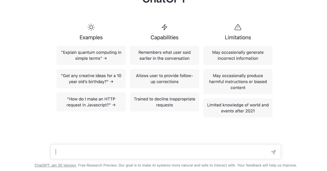The image size is (327, 171).
Task: Click the warning triangle Limitations icon
Action: pos(238,27)
